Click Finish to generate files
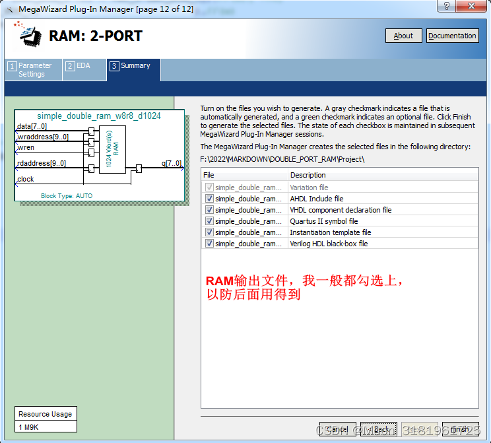Viewport: 491px width, 443px height. point(461,429)
